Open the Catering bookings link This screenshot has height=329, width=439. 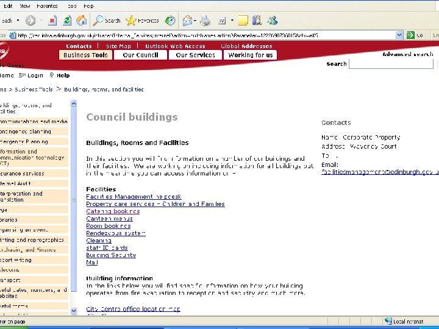click(113, 211)
